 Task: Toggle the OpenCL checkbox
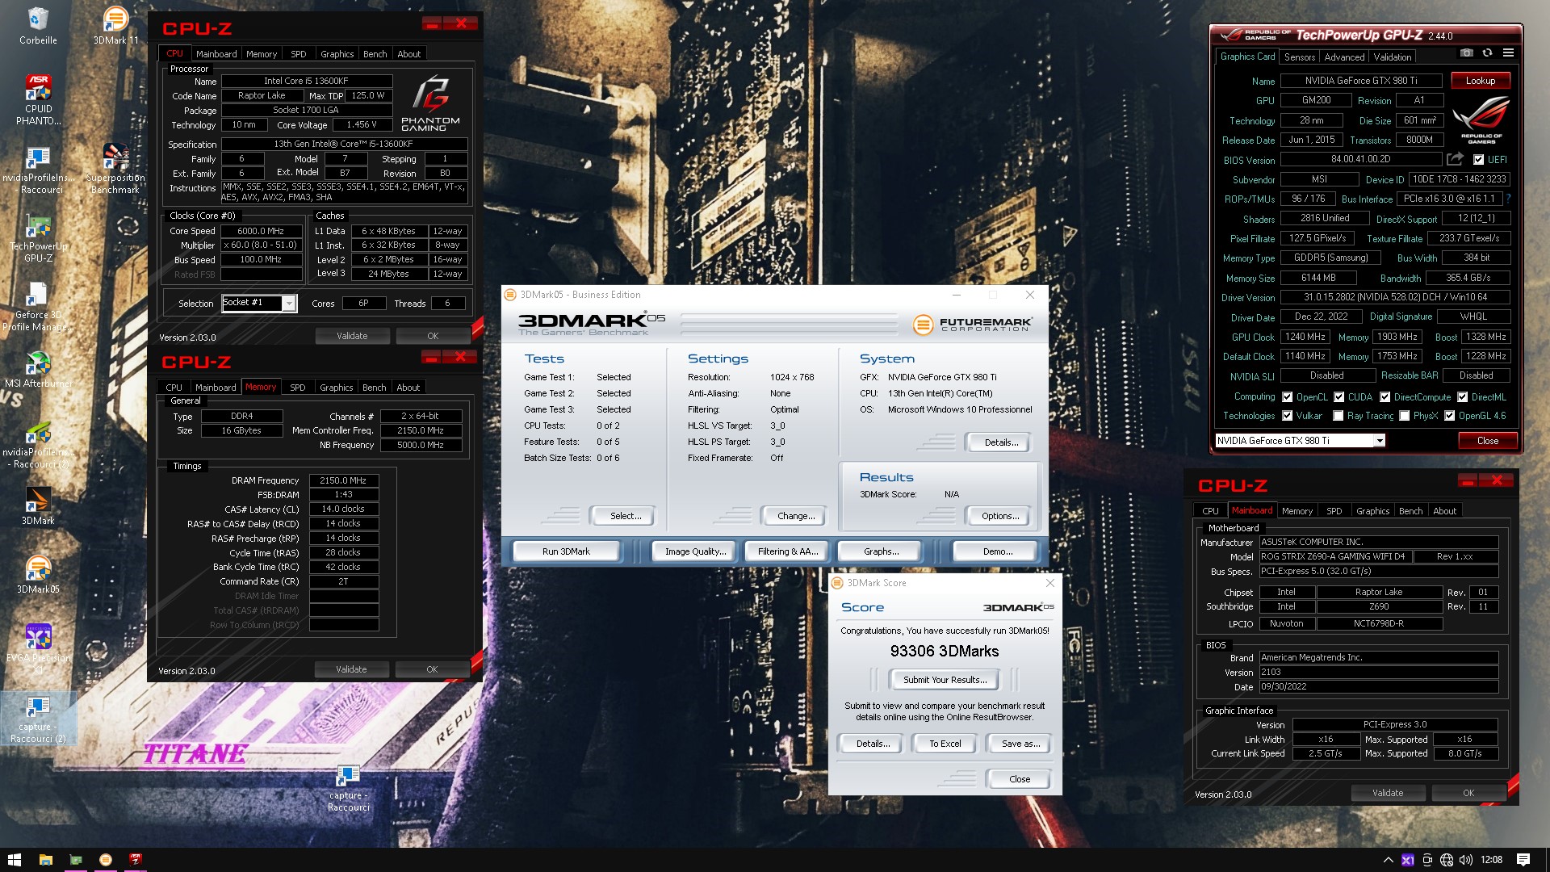tap(1287, 397)
